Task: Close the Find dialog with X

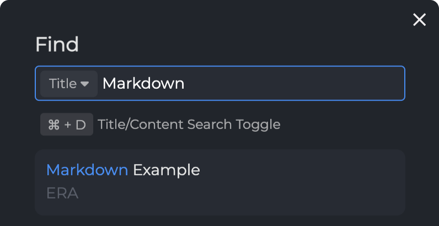Action: 420,20
